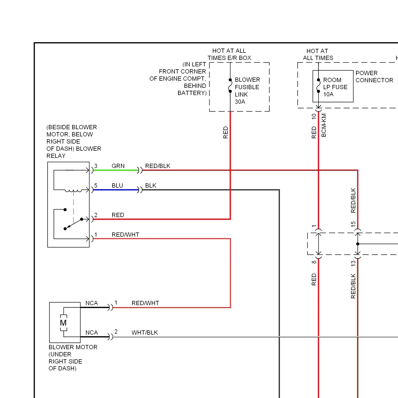Click the blower motor M symbol
The height and width of the screenshot is (398, 398).
(x=63, y=323)
